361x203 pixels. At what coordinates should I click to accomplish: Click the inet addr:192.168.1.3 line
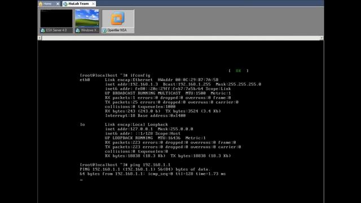183,84
